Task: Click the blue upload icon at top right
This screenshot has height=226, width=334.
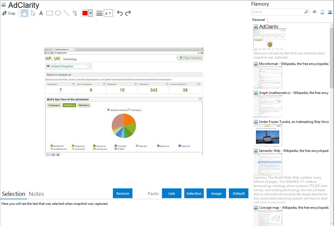Action: (x=330, y=12)
